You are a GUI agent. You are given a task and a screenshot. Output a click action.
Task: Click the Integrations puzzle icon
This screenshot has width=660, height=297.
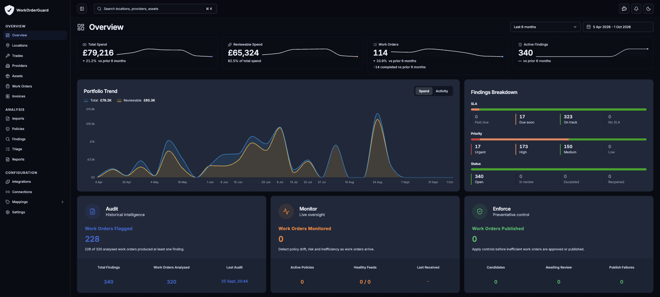coord(8,182)
